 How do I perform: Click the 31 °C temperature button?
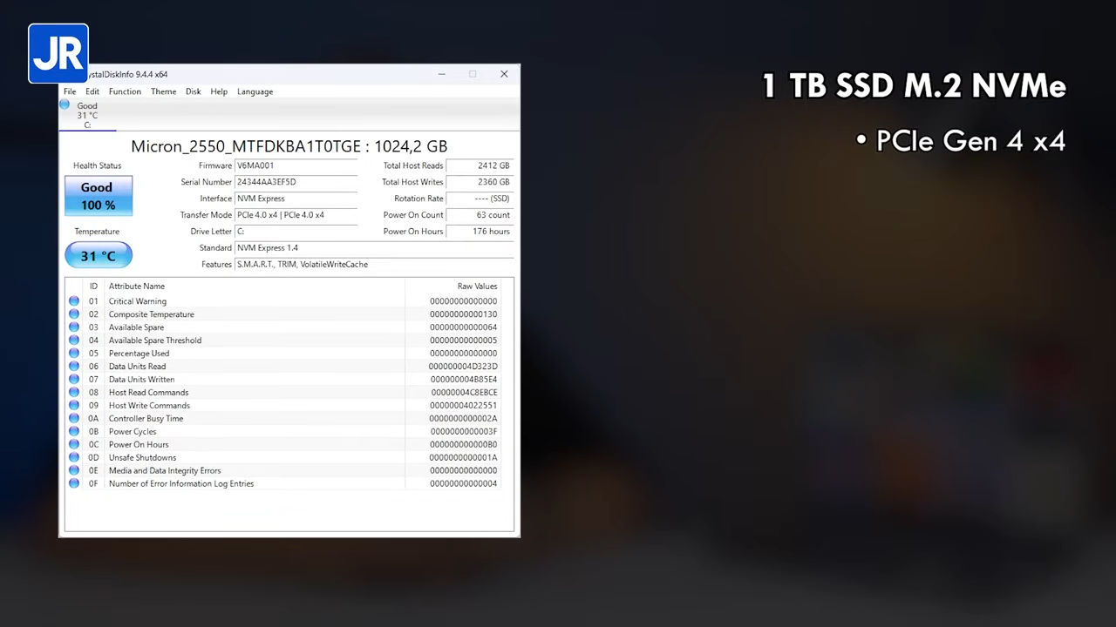click(x=99, y=256)
